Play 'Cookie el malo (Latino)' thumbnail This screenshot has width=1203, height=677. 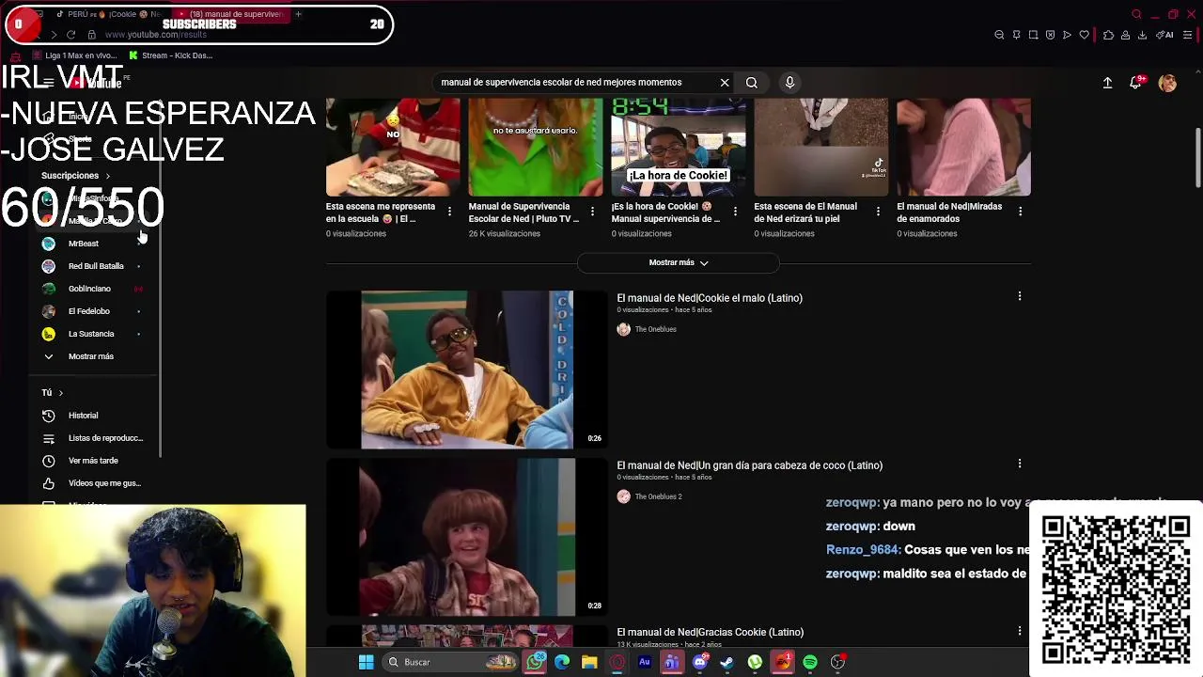(x=466, y=370)
